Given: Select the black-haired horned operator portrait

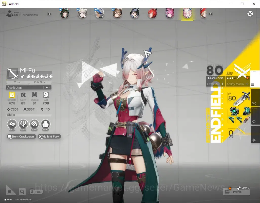Looking at the screenshot, I should point(135,13).
